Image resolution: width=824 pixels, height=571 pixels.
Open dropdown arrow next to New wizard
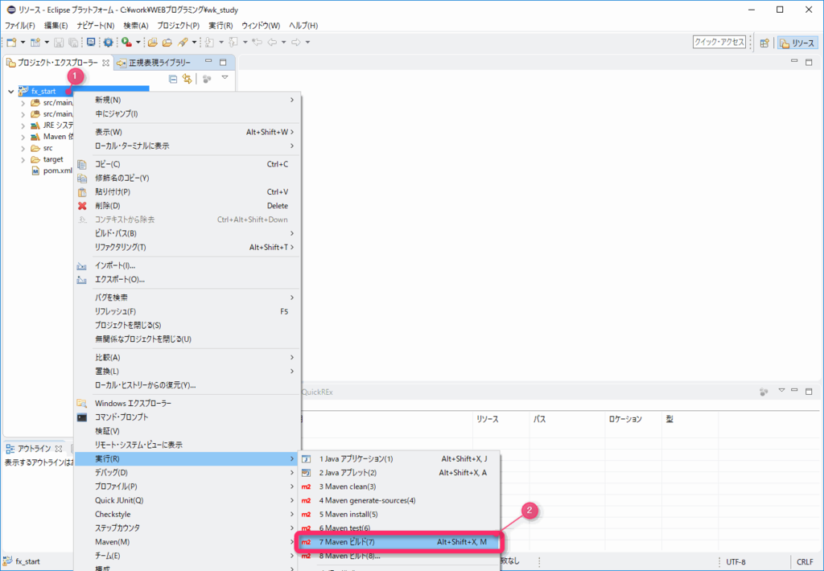pos(23,42)
